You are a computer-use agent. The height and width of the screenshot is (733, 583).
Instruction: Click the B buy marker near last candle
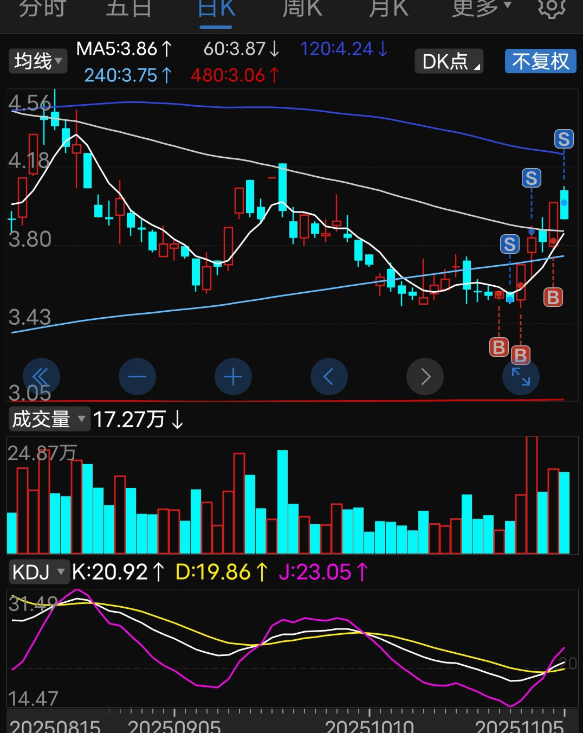(x=553, y=297)
